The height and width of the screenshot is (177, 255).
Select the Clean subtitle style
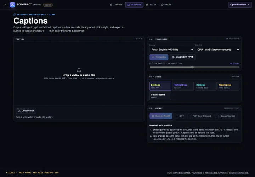pyautogui.click(x=160, y=96)
